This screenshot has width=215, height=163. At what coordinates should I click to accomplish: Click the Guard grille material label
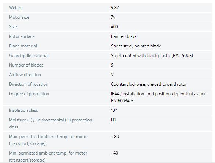pyautogui.click(x=29, y=56)
